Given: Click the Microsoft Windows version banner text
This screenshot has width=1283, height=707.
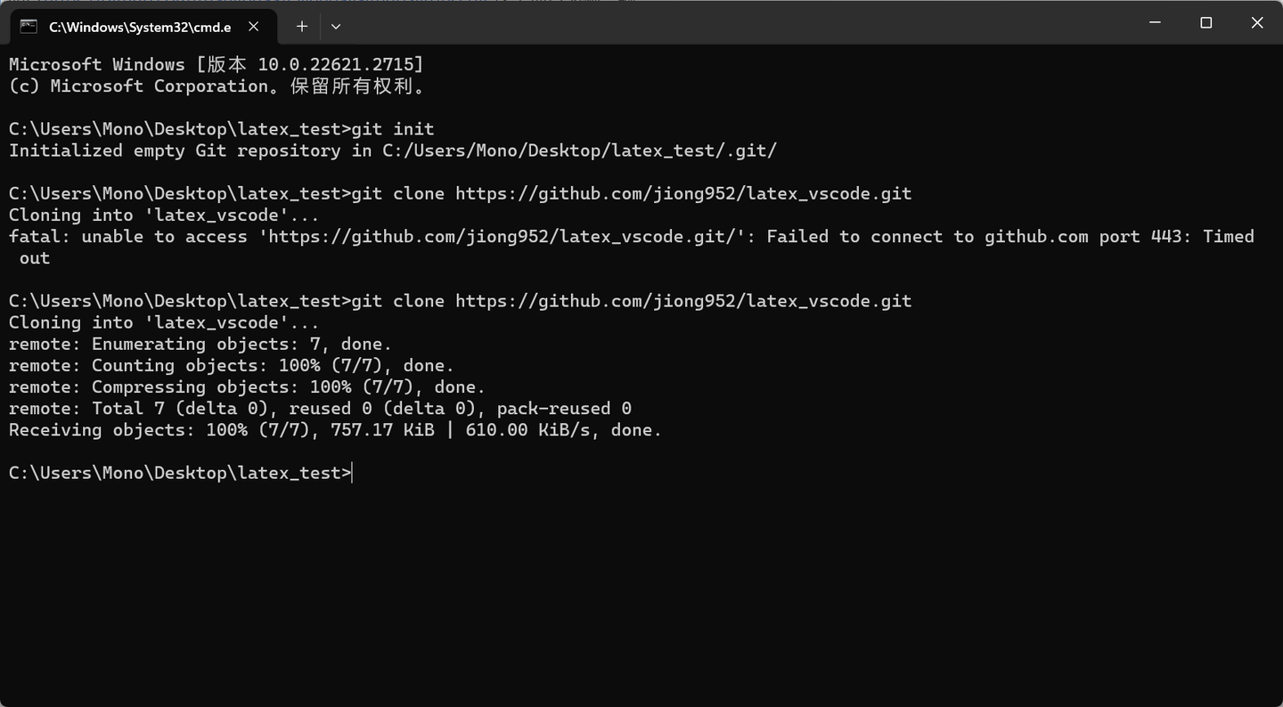Looking at the screenshot, I should [214, 63].
